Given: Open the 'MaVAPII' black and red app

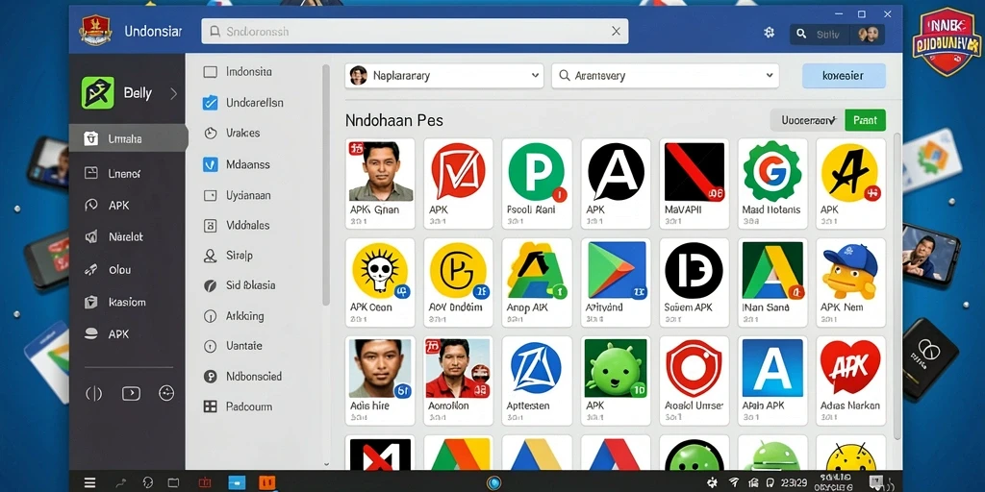Looking at the screenshot, I should pos(695,184).
